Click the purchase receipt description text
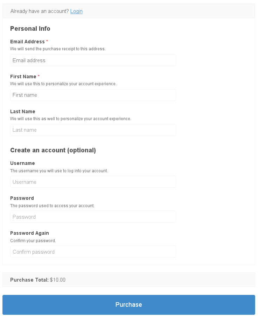The height and width of the screenshot is (319, 259). (58, 49)
